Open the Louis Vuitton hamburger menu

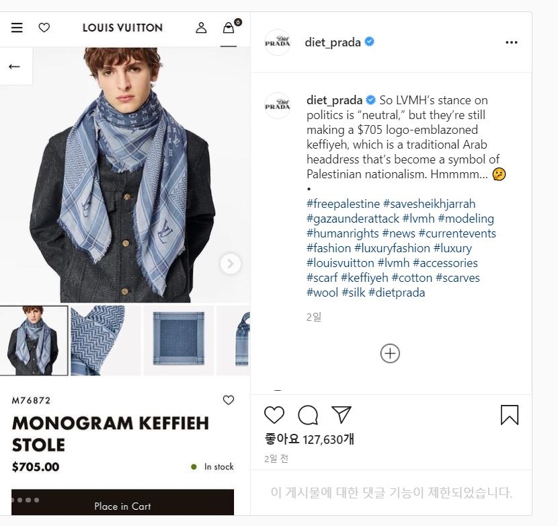[x=17, y=28]
